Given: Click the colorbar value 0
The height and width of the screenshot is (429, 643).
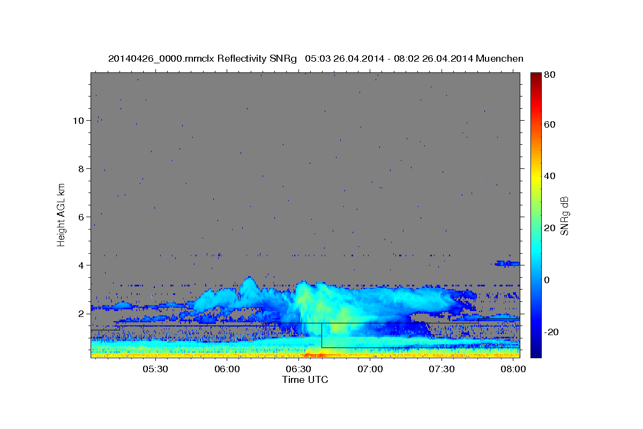Looking at the screenshot, I should pyautogui.click(x=548, y=280).
